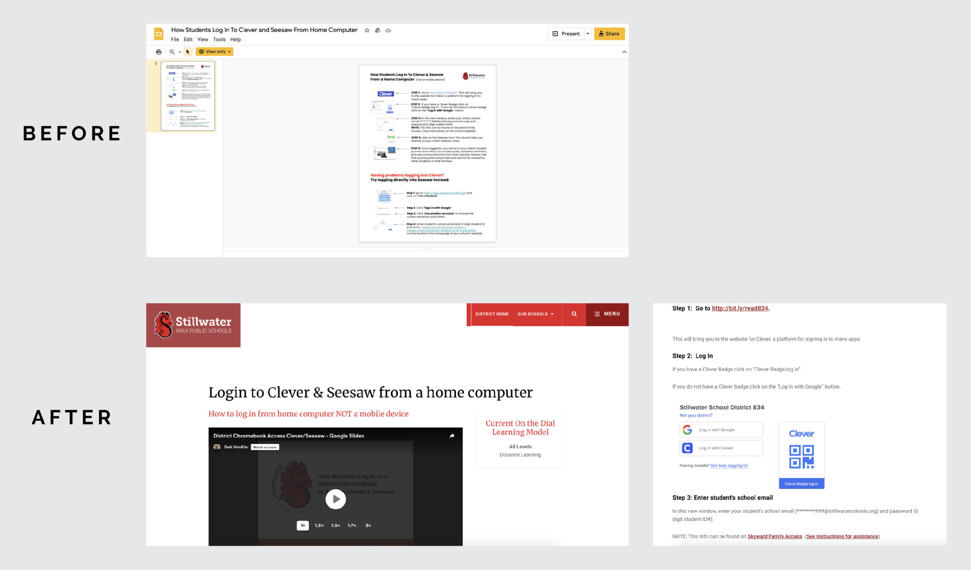
Task: Go to District Home
Action: pyautogui.click(x=492, y=314)
